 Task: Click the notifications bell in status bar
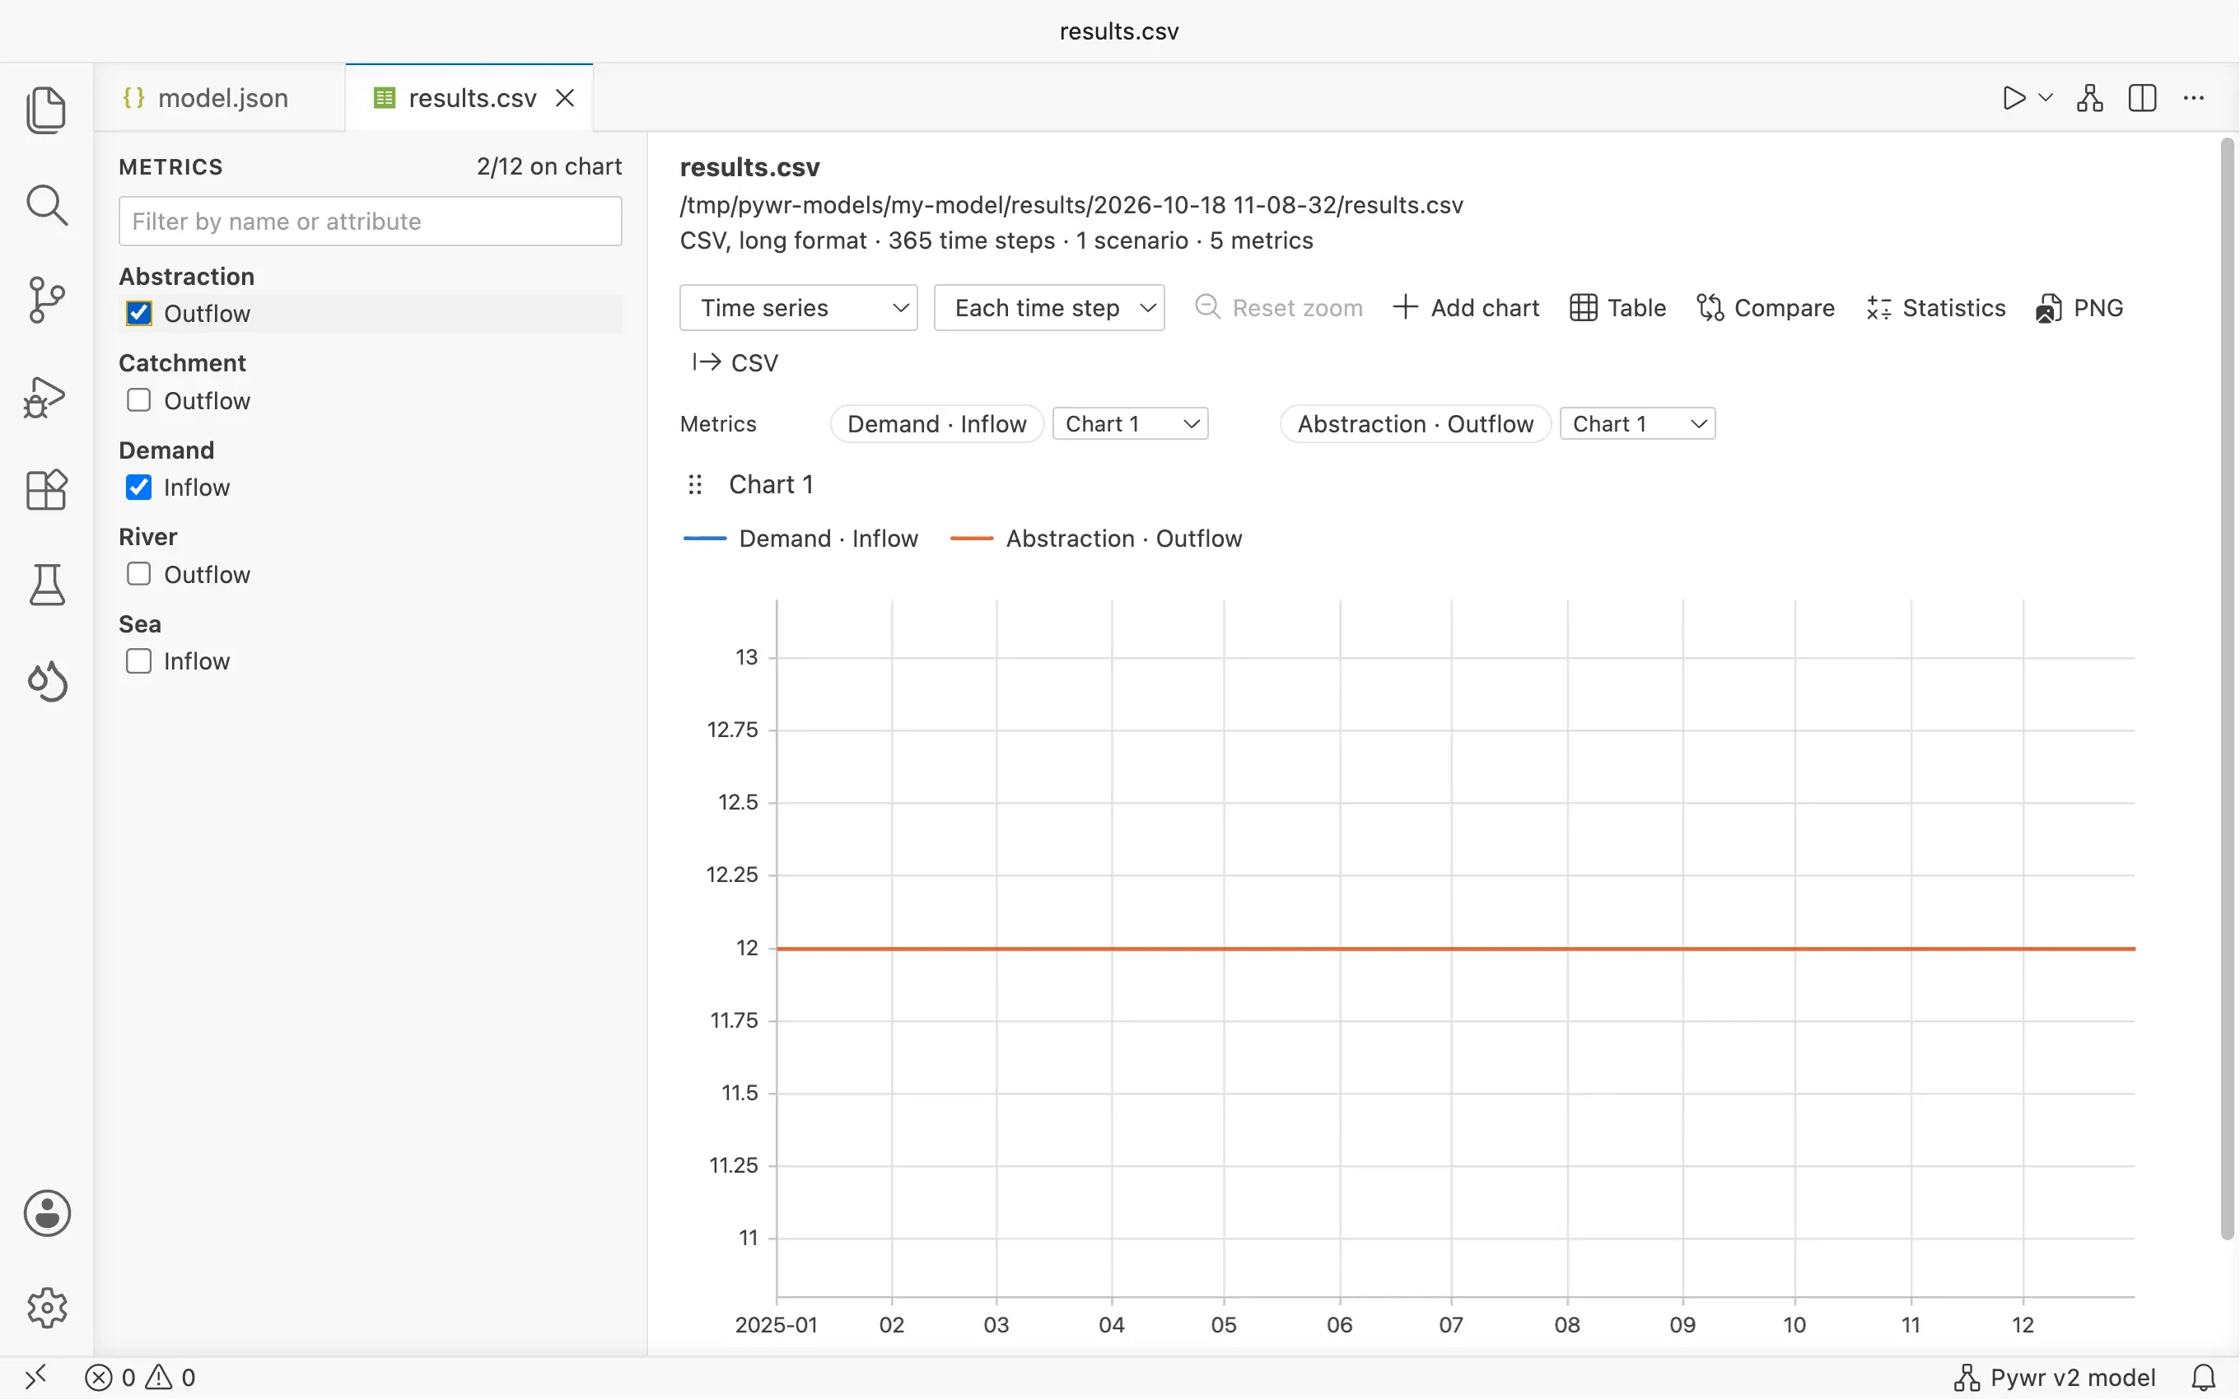point(2204,1377)
